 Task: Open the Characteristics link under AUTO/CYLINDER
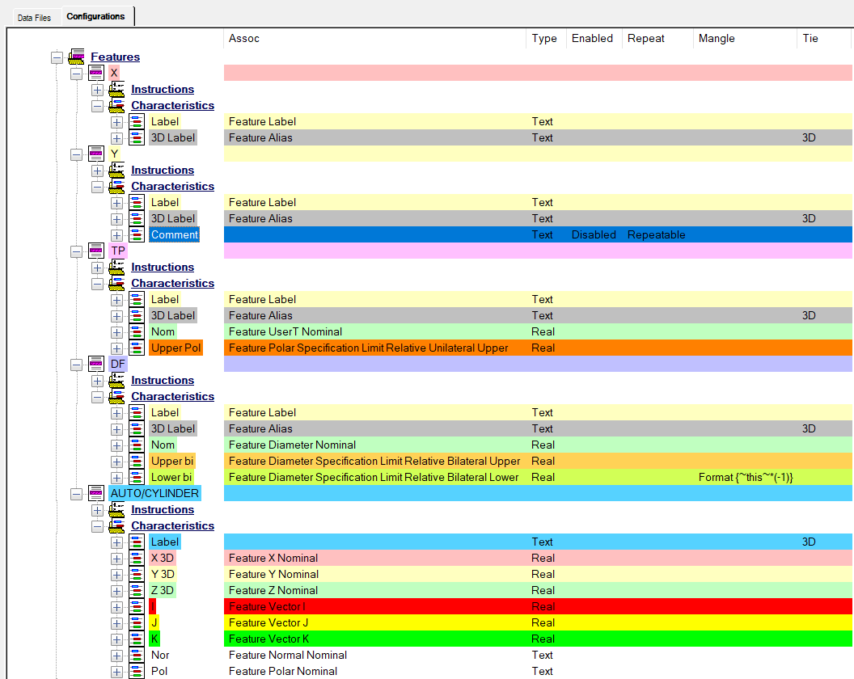point(172,525)
